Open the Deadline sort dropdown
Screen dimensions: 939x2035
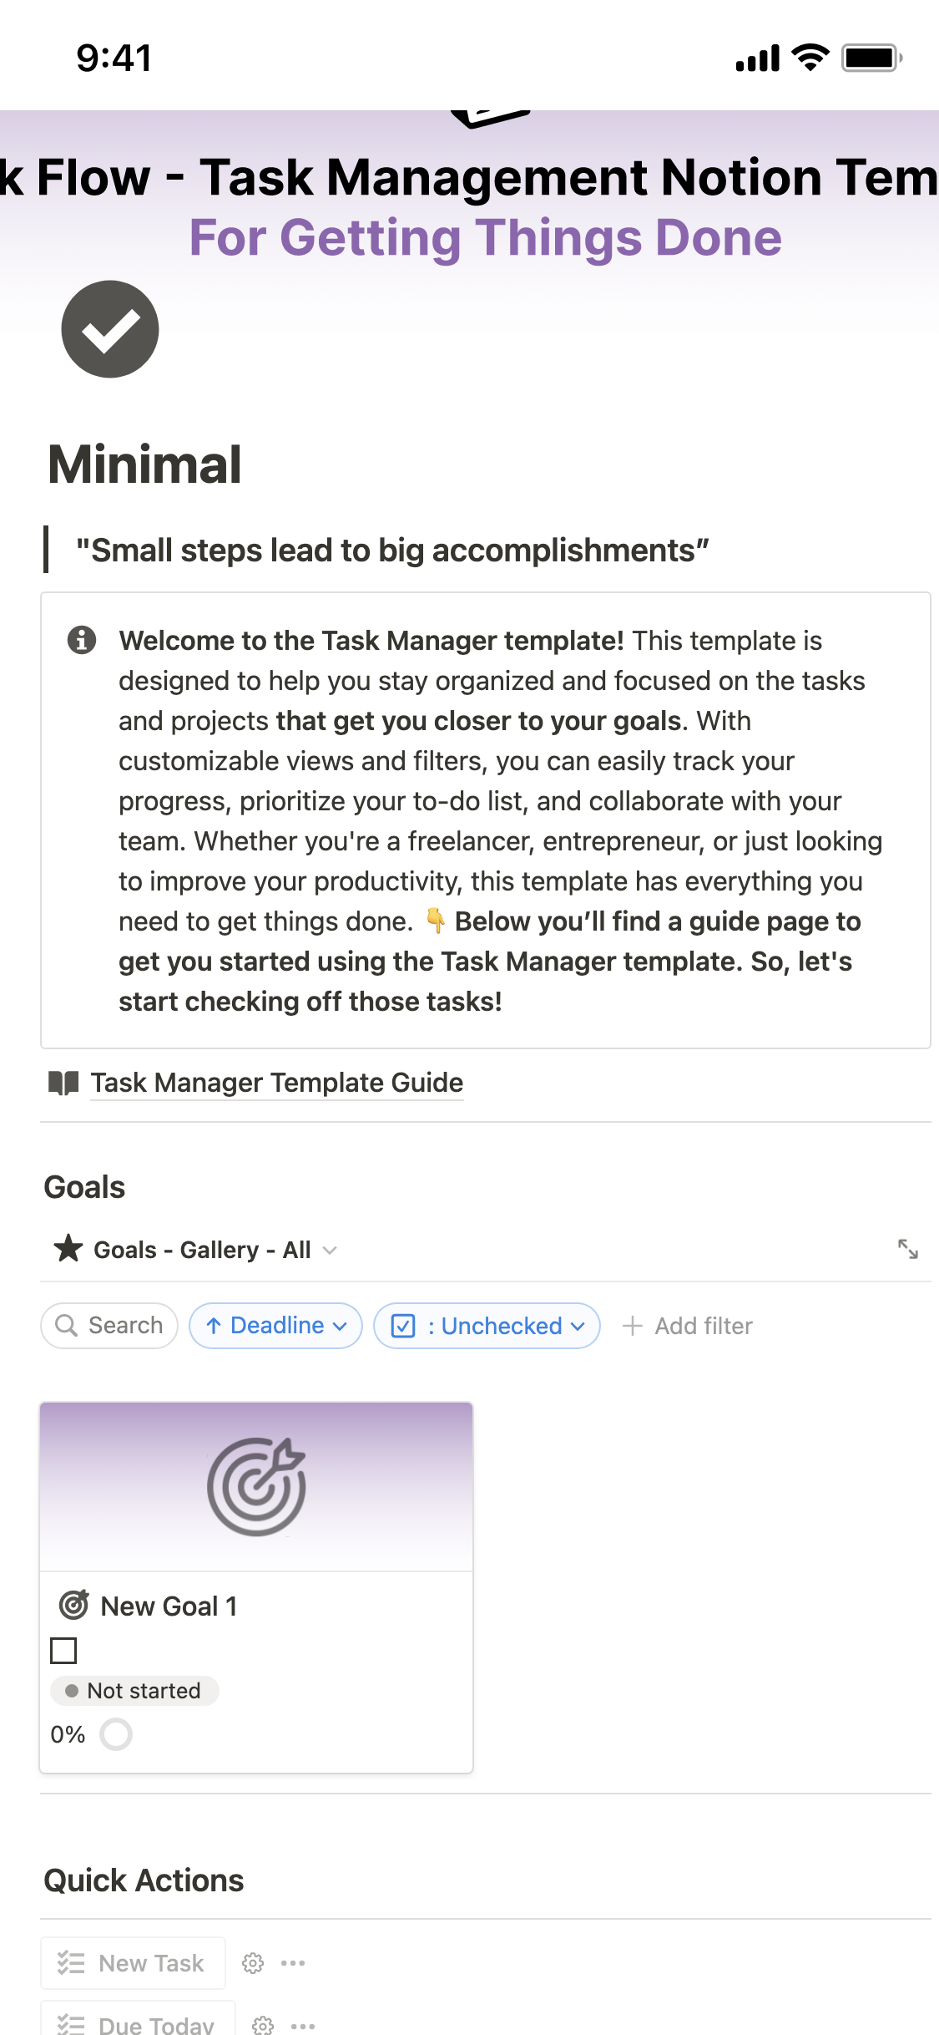pyautogui.click(x=275, y=1326)
